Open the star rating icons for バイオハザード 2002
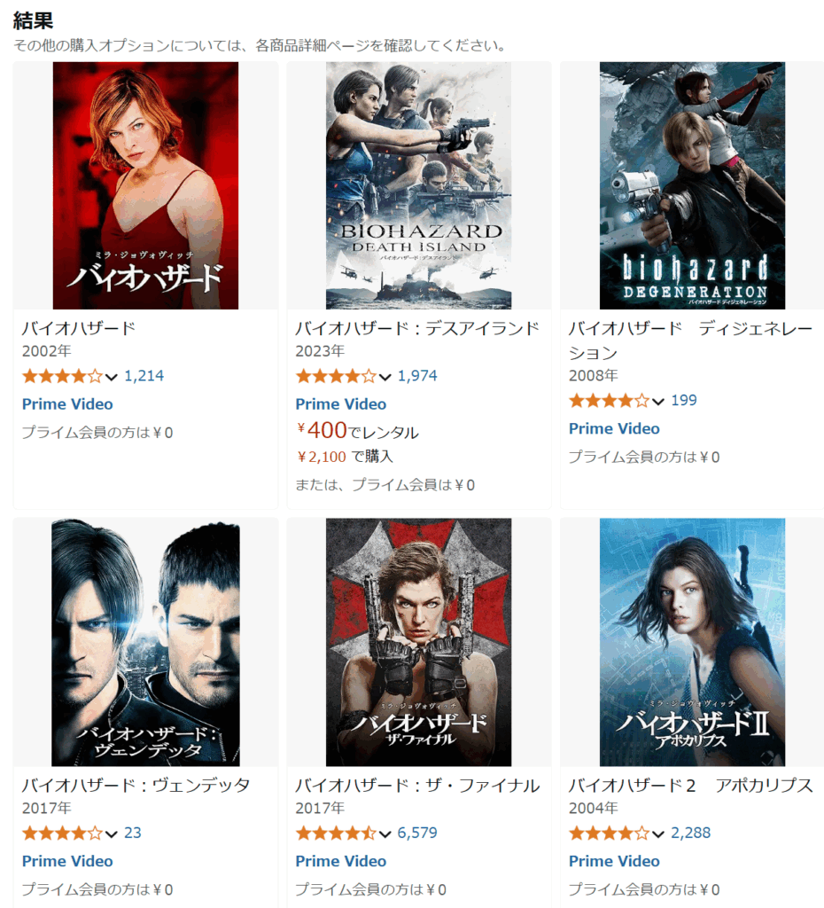This screenshot has height=908, width=824. click(x=62, y=376)
